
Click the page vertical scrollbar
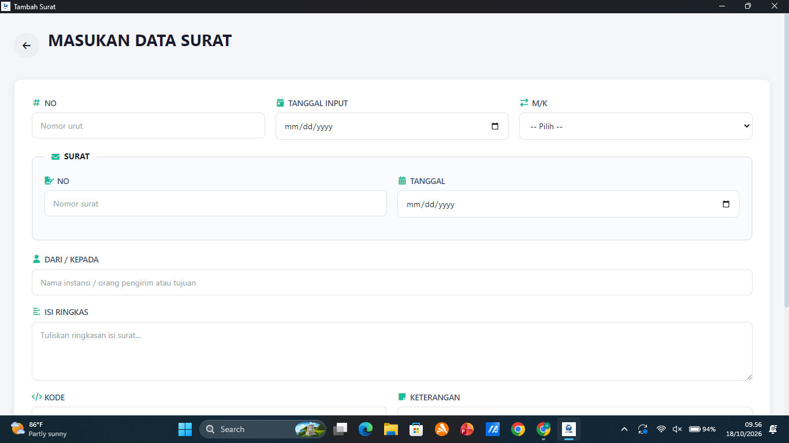click(x=786, y=162)
